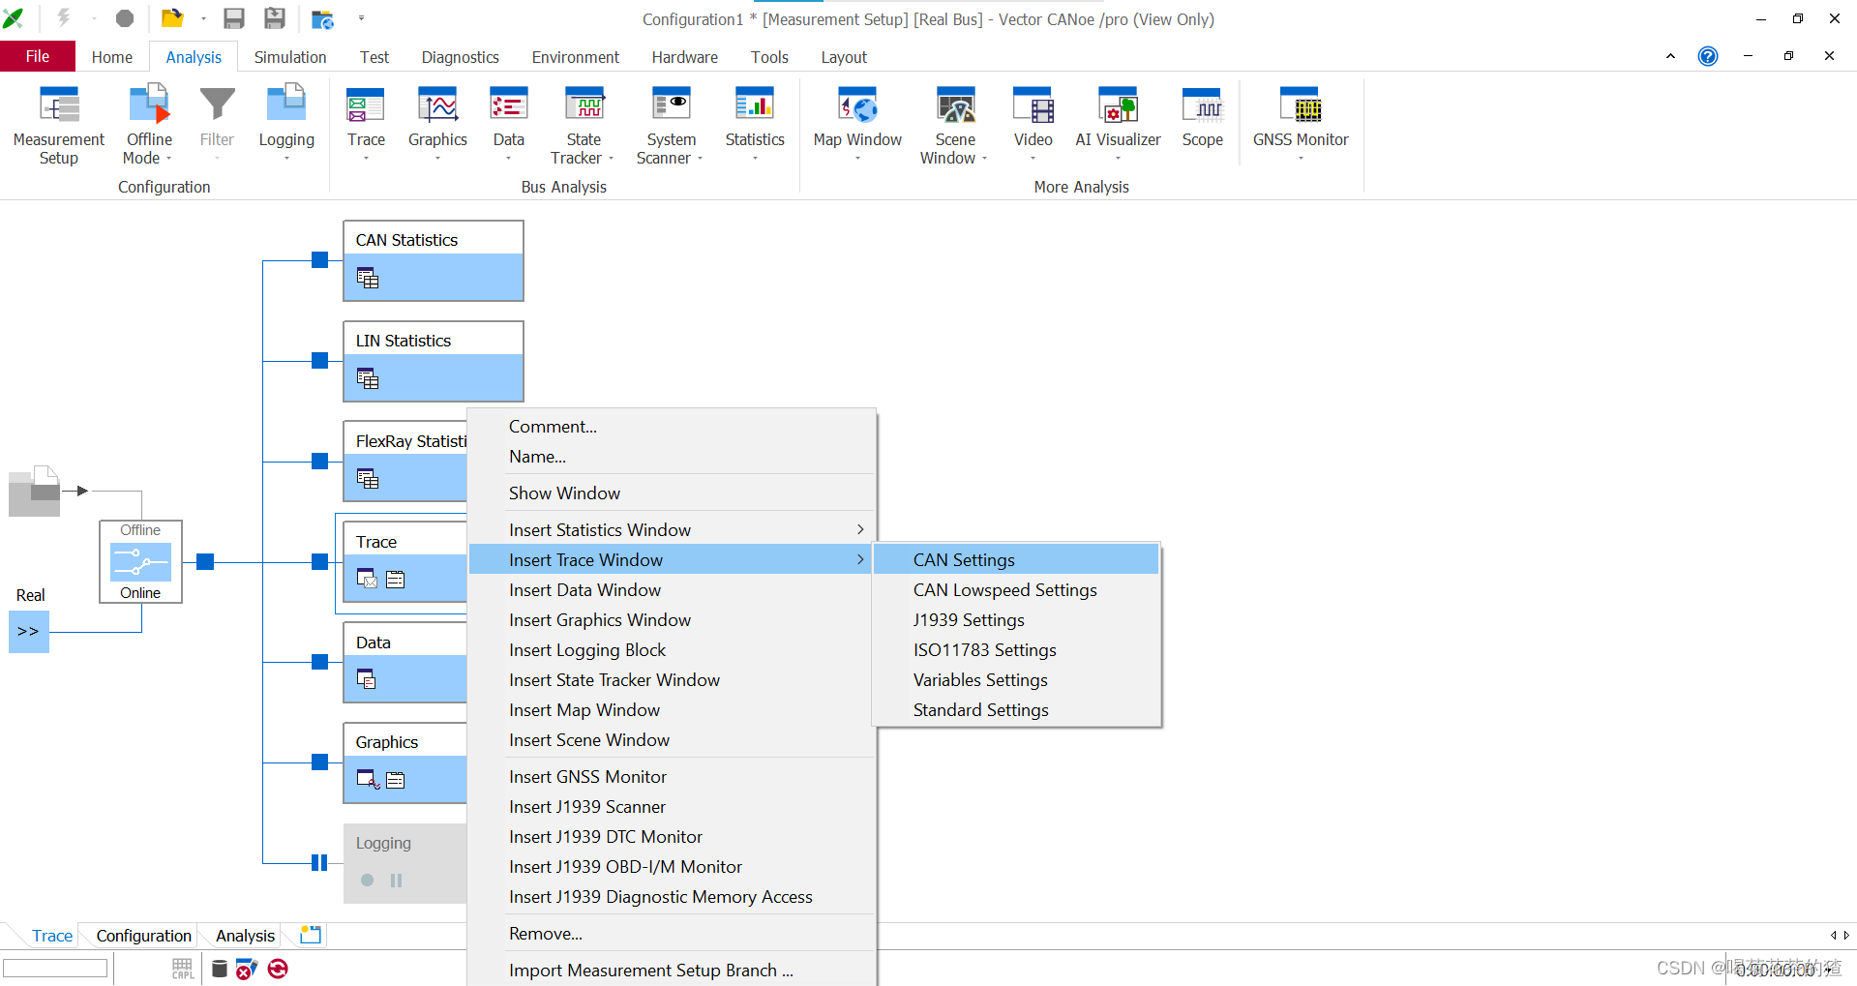Screen dimensions: 1857x986
Task: Click the Stop measurement octagon icon
Action: point(125,17)
